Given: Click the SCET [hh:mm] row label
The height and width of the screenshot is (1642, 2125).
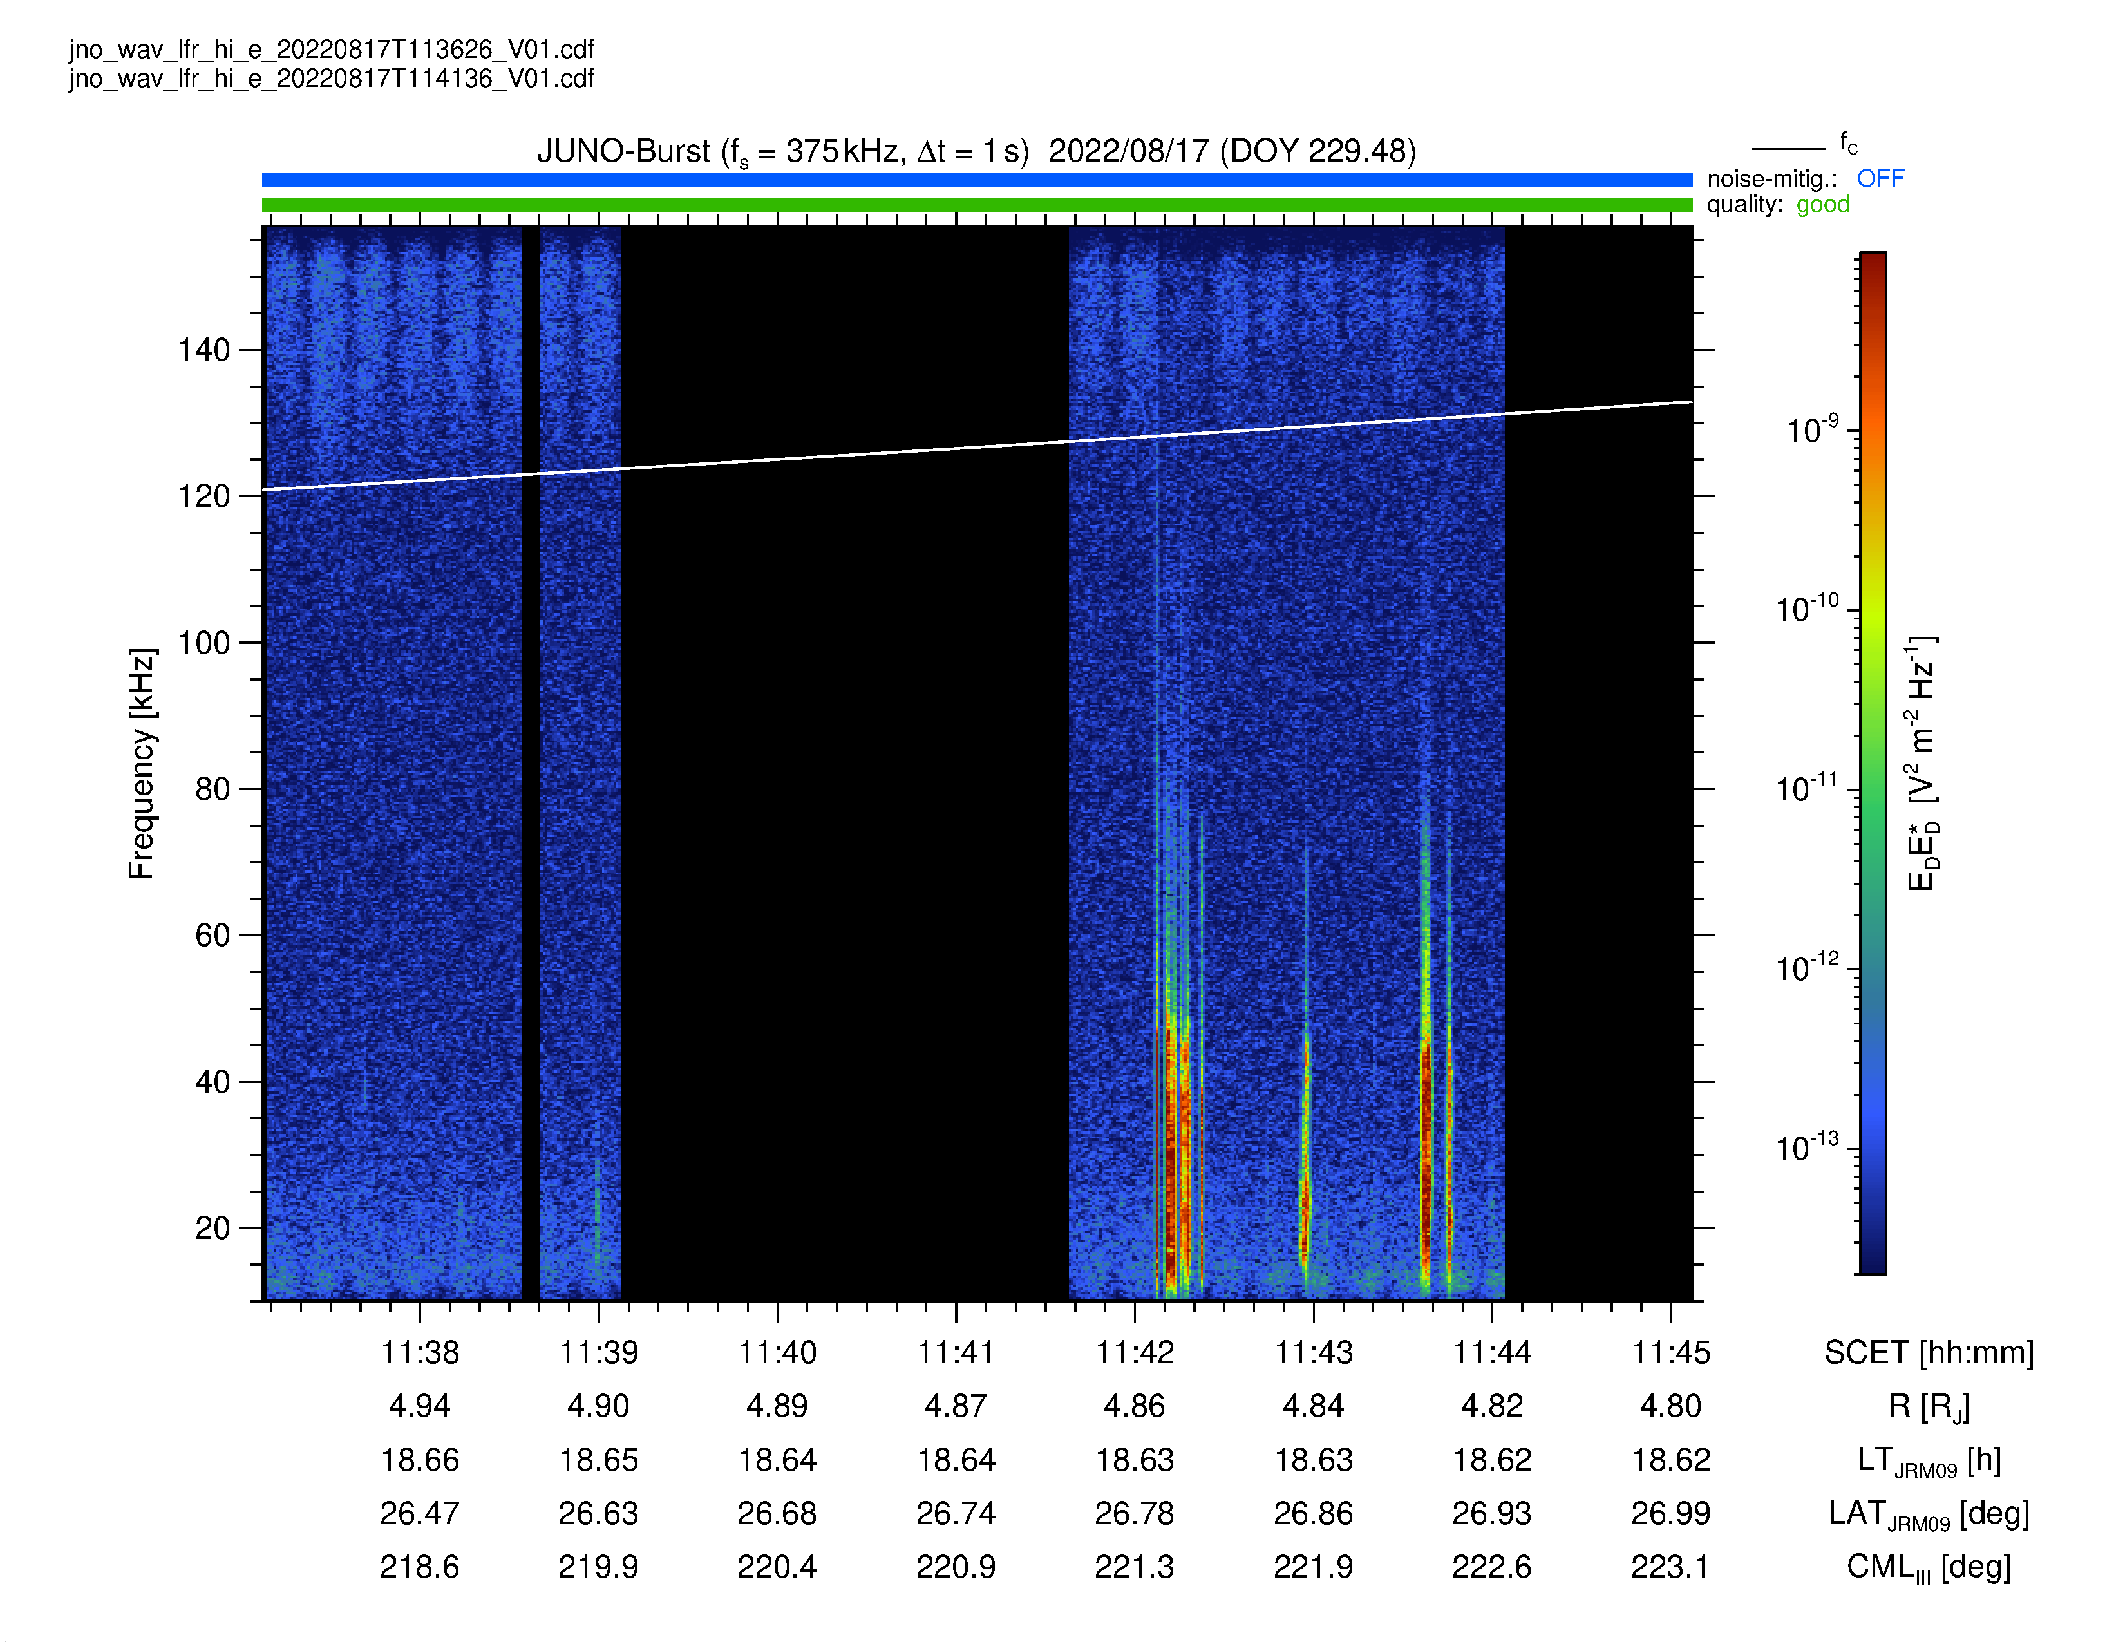Looking at the screenshot, I should 1929,1352.
